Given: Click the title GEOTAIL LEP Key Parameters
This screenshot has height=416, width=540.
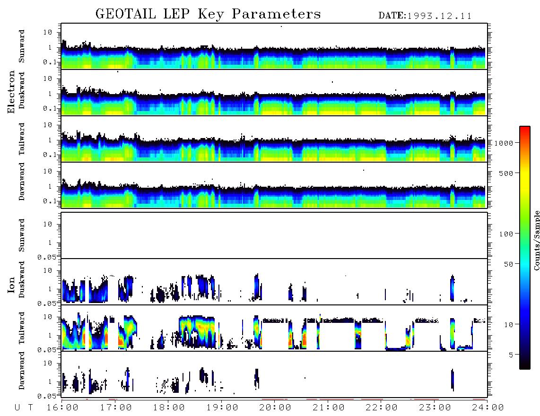Looking at the screenshot, I should 208,14.
